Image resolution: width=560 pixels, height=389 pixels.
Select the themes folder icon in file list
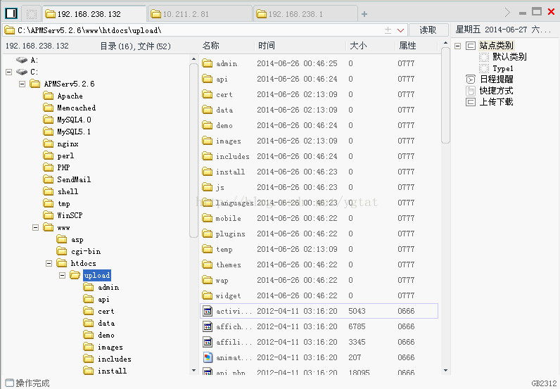(x=207, y=264)
